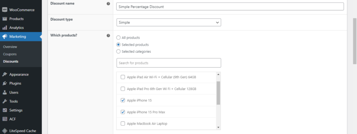Click the Discount name text field

(x=230, y=7)
